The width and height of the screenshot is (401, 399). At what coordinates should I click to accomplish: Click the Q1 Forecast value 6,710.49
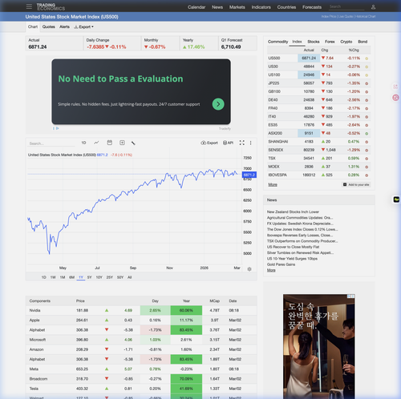(x=231, y=47)
